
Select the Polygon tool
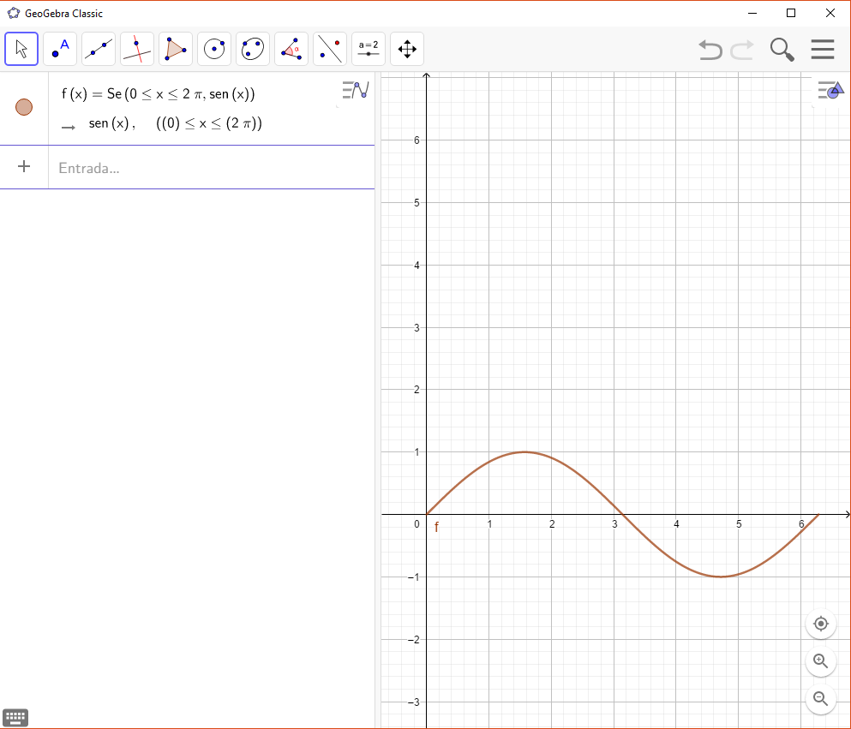pyautogui.click(x=176, y=49)
